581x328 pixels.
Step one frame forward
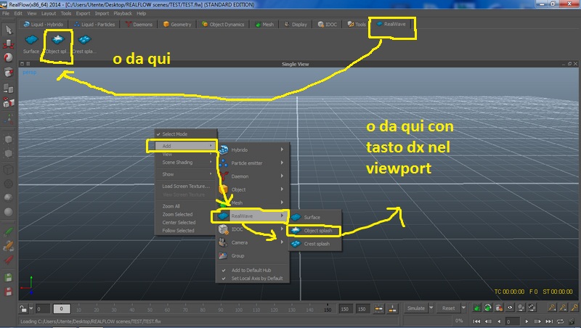[537, 321]
